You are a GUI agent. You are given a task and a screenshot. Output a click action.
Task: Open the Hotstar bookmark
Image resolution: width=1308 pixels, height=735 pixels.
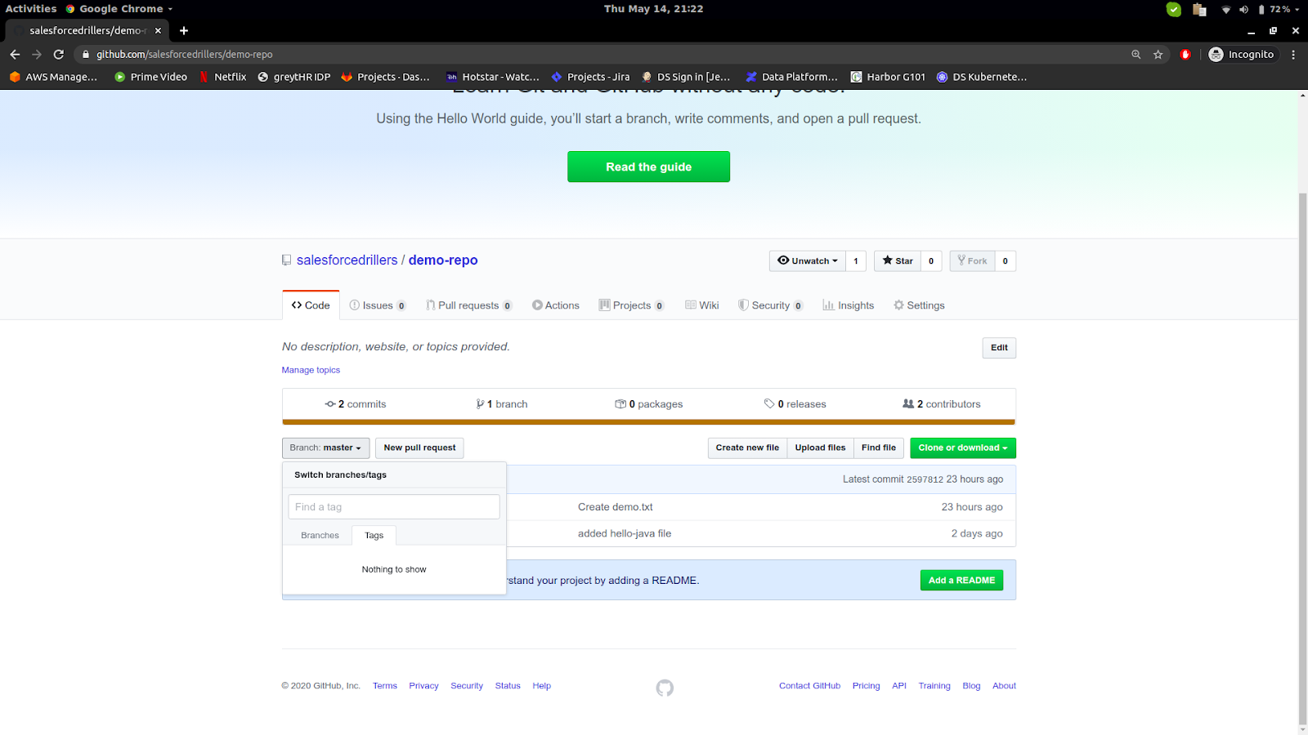coord(493,77)
